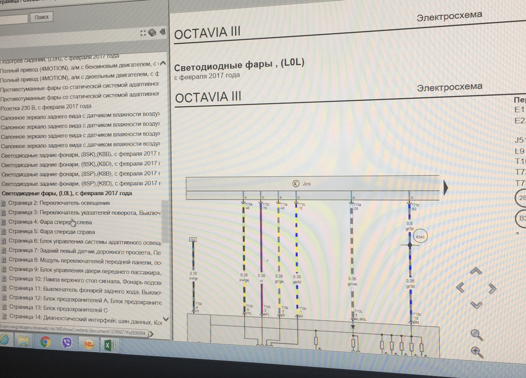
Task: Pan diagram right with right arrow
Action: 492,289
